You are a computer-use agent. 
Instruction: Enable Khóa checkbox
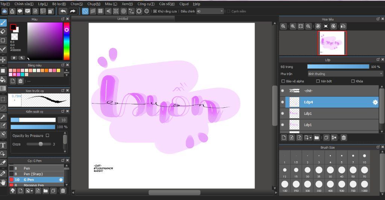(x=353, y=81)
